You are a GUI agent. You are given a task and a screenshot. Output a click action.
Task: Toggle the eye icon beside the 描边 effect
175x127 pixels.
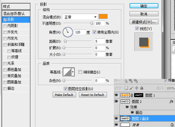pyautogui.click(x=132, y=112)
